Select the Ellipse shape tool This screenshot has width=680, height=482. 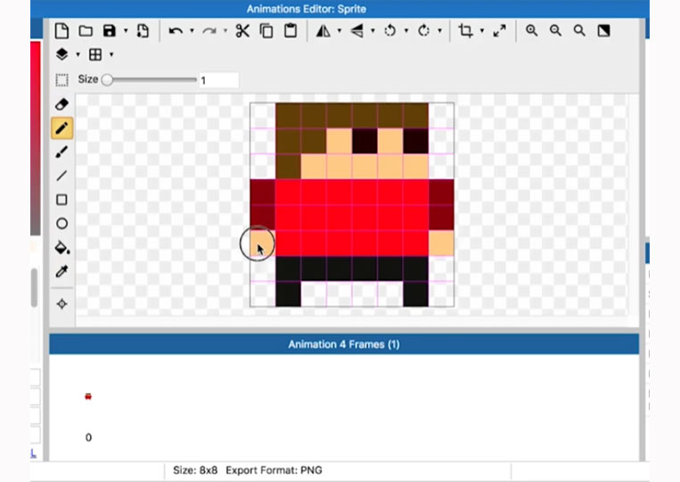coord(61,224)
